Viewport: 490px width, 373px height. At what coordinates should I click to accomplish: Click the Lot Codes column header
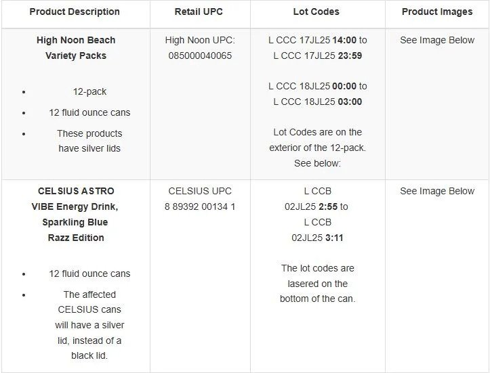(317, 12)
